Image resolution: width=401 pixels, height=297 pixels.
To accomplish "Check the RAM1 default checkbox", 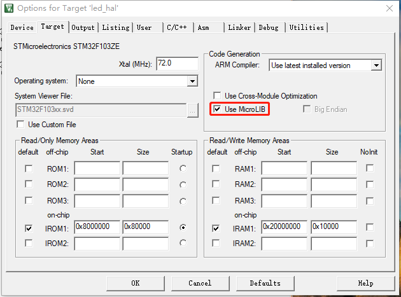I will coord(216,169).
